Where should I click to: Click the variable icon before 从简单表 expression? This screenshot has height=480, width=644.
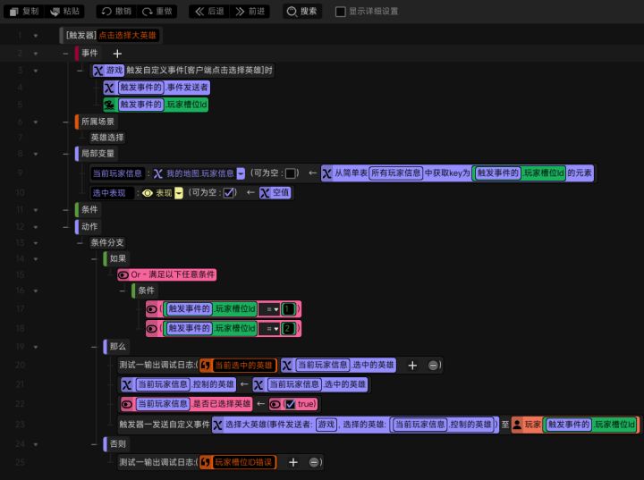tap(327, 173)
